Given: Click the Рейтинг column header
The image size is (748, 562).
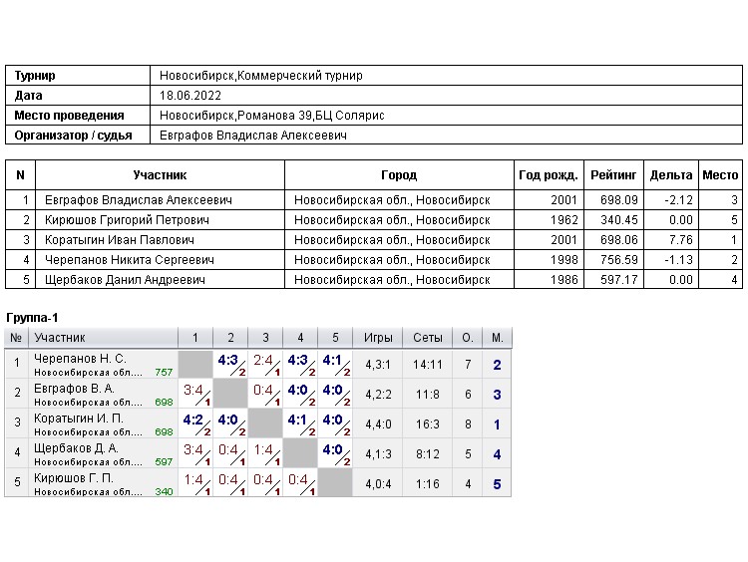Looking at the screenshot, I should [612, 175].
